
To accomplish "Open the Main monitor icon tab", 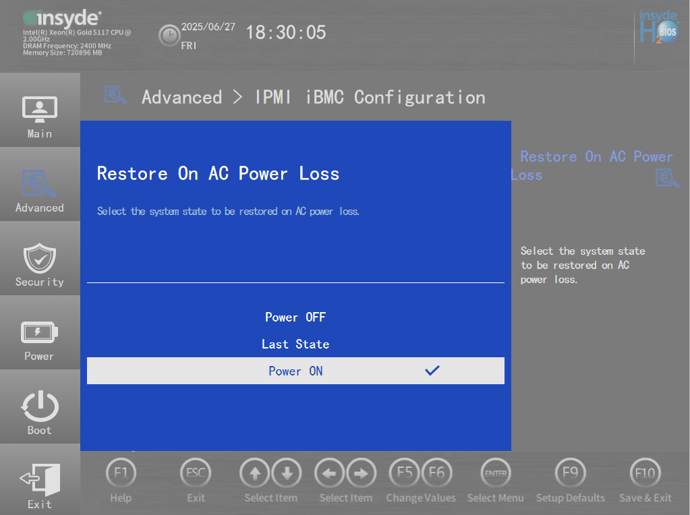I will [39, 109].
